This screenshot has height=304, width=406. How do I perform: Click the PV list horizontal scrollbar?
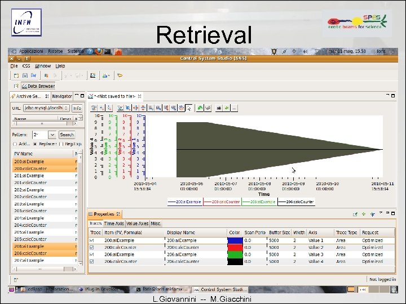point(45,269)
